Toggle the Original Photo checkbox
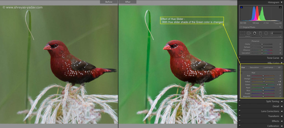The image size is (284, 128). click(241, 27)
